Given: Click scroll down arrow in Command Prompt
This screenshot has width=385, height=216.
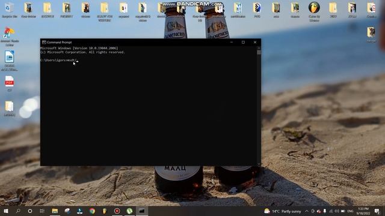Looking at the screenshot, I should coord(259,164).
